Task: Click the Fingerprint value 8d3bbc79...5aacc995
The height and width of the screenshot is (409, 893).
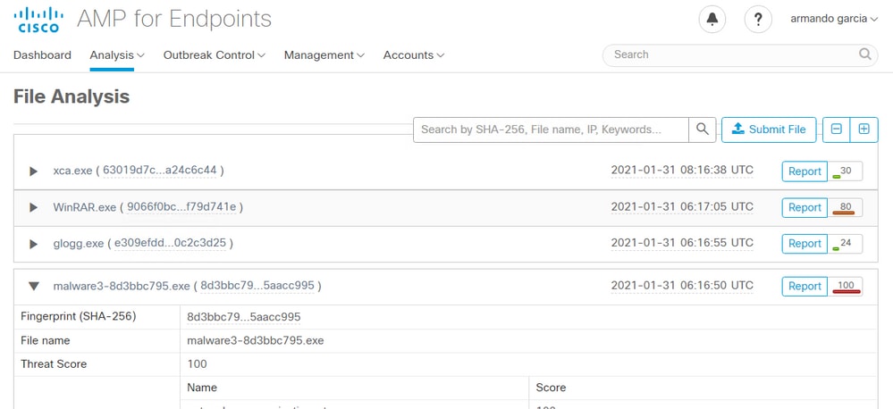Action: click(x=244, y=317)
